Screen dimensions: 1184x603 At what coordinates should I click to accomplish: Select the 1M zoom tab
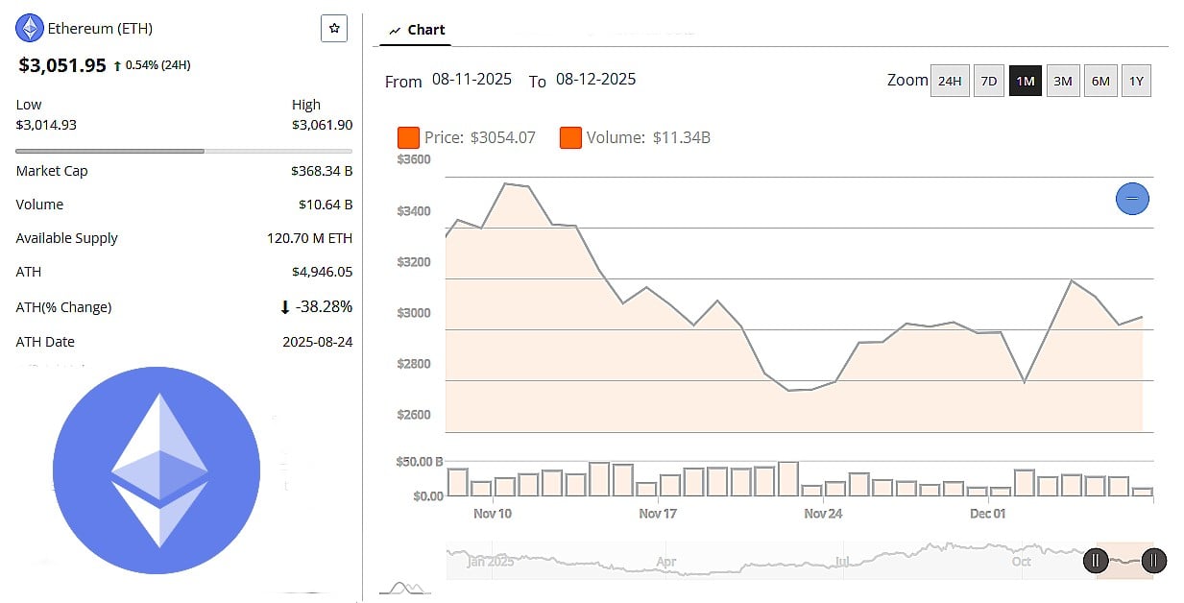pos(1026,81)
